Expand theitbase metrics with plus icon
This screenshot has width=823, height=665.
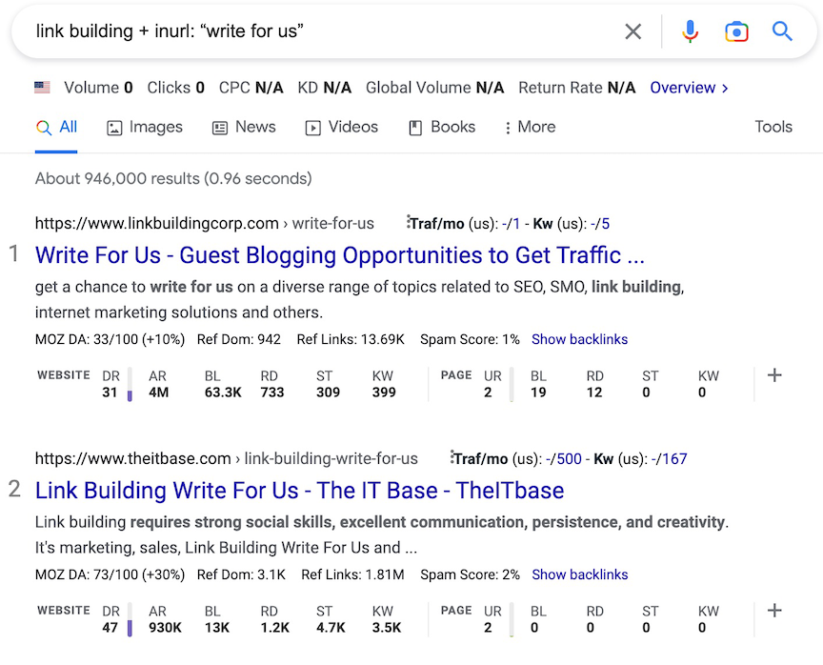tap(774, 611)
